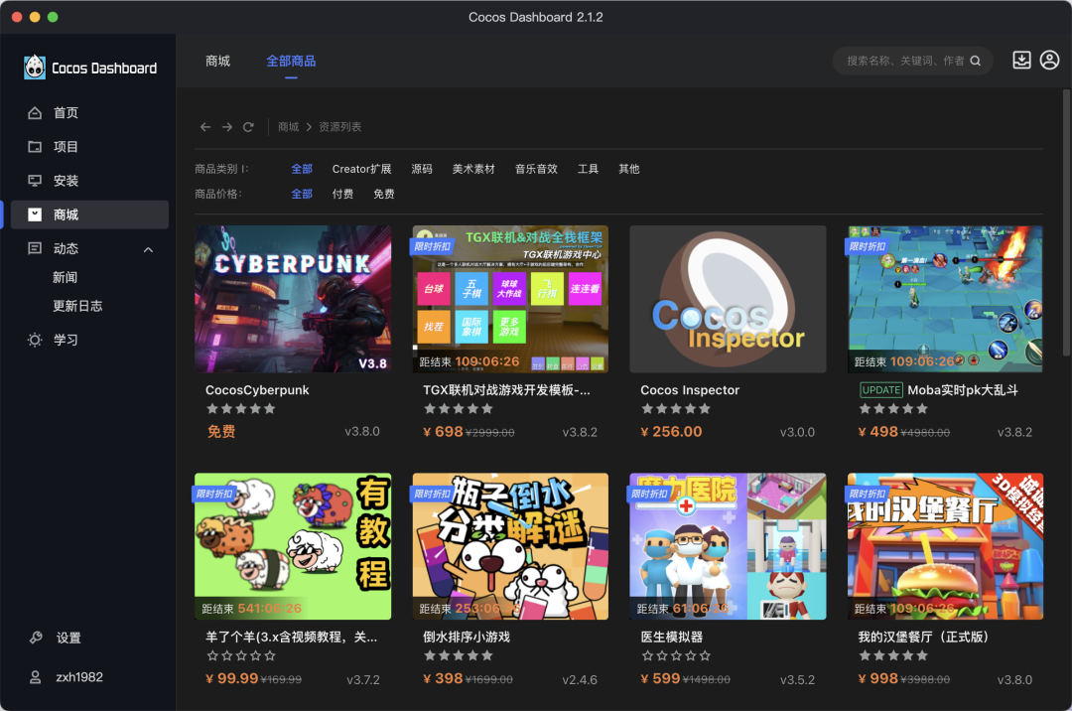Screen dimensions: 1072x711
Task: Filter category by 工具
Action: pyautogui.click(x=588, y=169)
